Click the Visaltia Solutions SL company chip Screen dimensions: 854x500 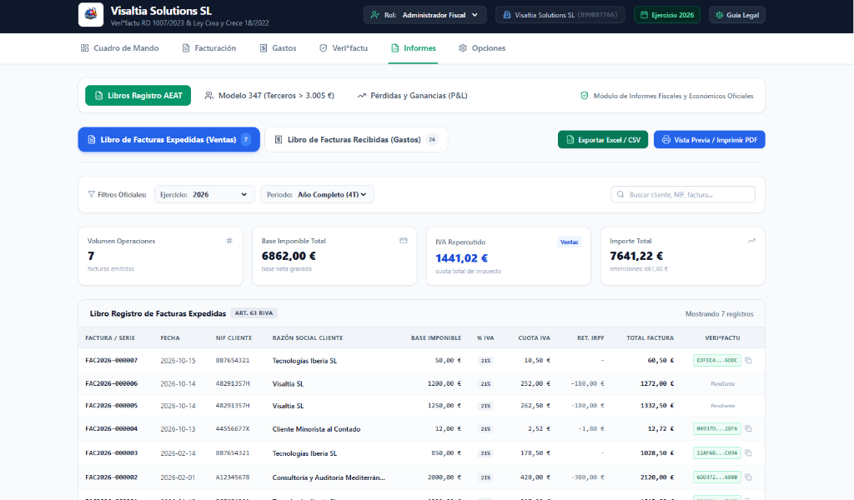coord(560,15)
